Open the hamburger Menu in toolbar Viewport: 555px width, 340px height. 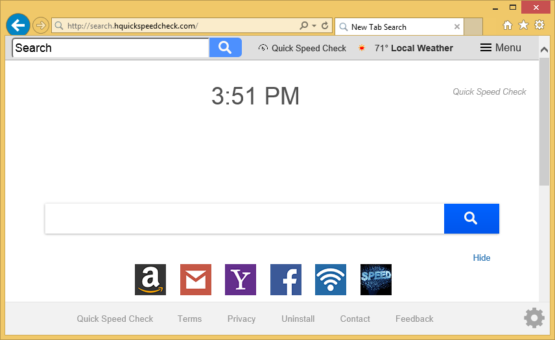tap(500, 48)
